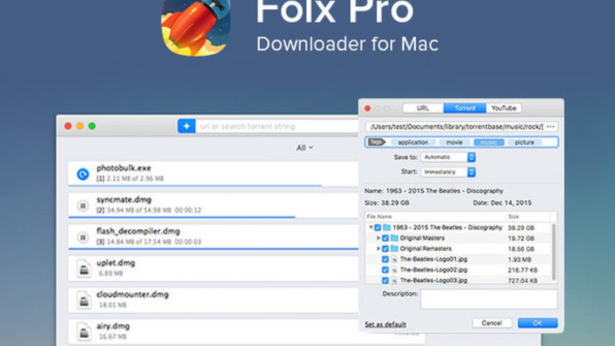Viewport: 615px width, 346px height.
Task: Click the Set as default link
Action: [x=385, y=324]
